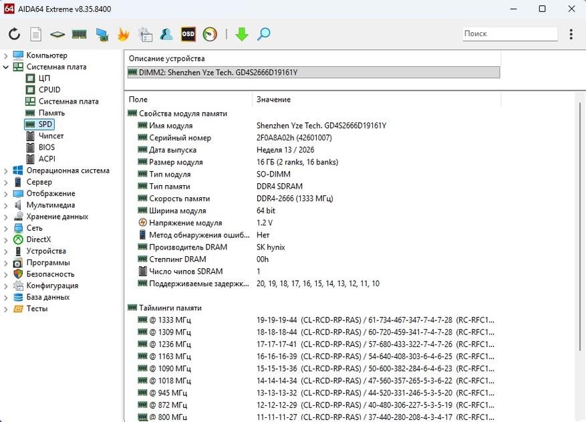This screenshot has height=422, width=586.
Task: Open the OSD panel icon
Action: 188,34
